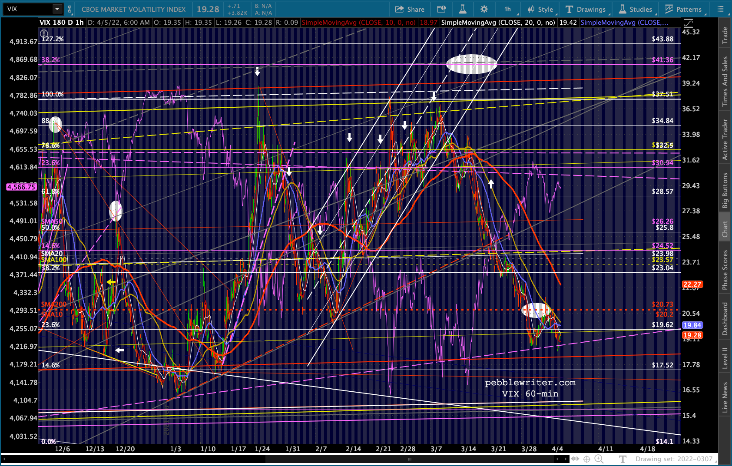Open the symbol dropdown arrow next to VIX
The image size is (732, 466).
click(x=57, y=9)
